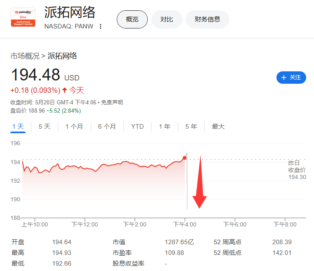The width and height of the screenshot is (314, 271).
Task: Click the 下午2:00 axis label
Action: coord(135,224)
